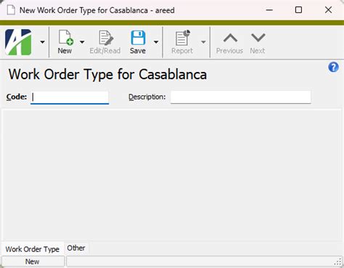Minimize the Work Order Type window
This screenshot has height=268, width=344.
click(269, 10)
